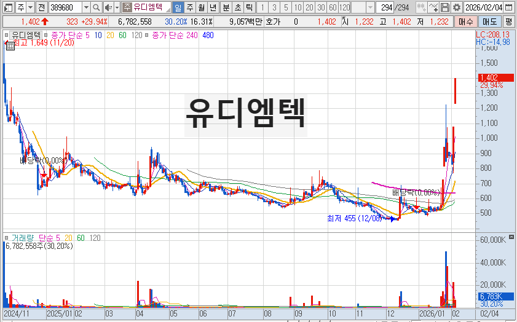This screenshot has width=517, height=322.
Task: Switch to the 월 monthly chart period
Action: [x=202, y=7]
